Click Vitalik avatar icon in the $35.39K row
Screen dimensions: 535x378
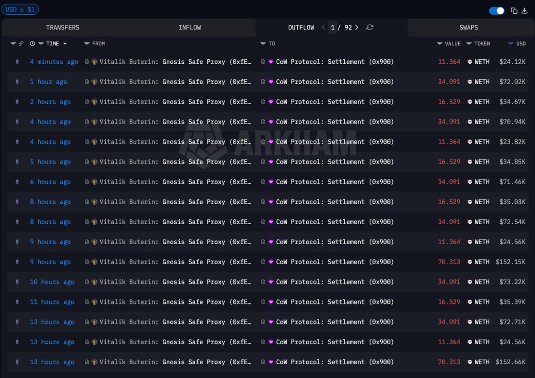pyautogui.click(x=95, y=302)
